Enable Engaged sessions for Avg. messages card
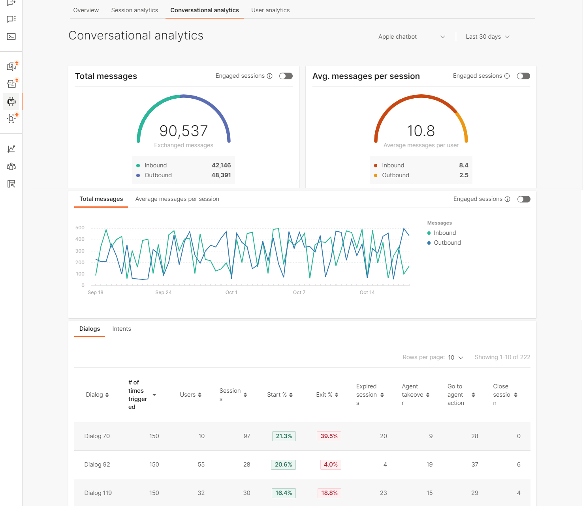The height and width of the screenshot is (506, 585). point(523,76)
